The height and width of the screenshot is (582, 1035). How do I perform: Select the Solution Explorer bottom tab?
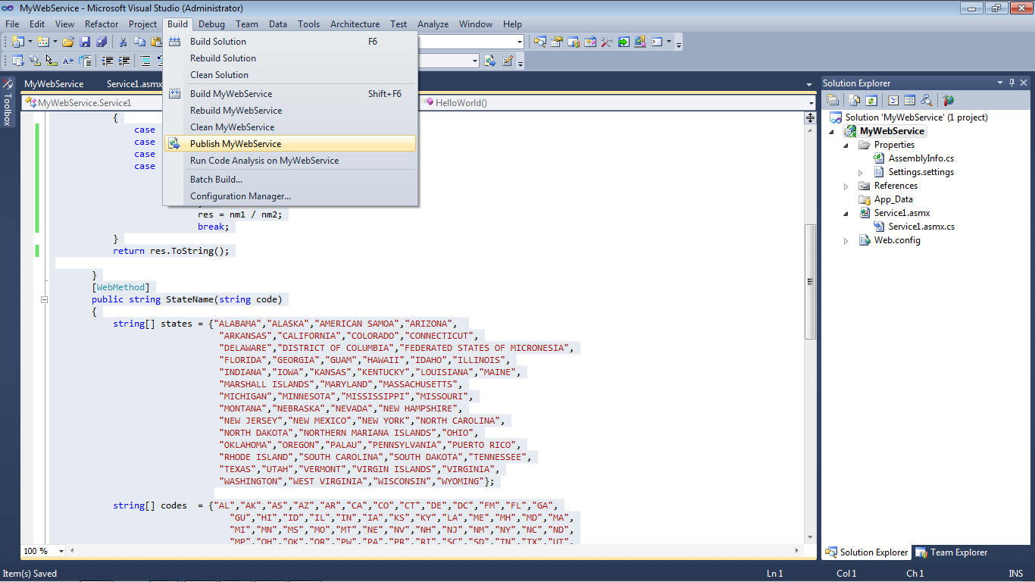tap(867, 552)
